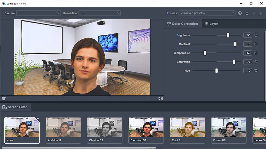Viewport: 266px width, 149px height.
Task: Click the Hue slider handle
Action: point(216,71)
